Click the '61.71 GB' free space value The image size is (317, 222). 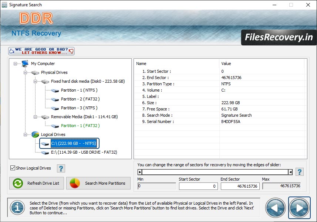click(x=229, y=109)
